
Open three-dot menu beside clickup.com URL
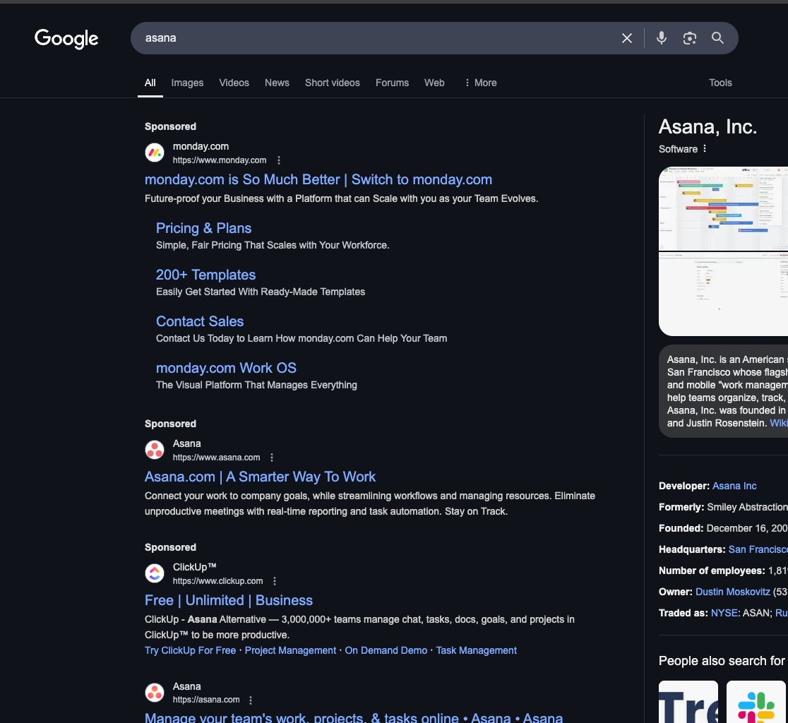[275, 581]
